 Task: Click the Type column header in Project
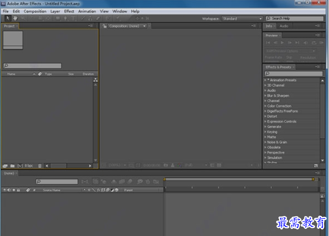pyautogui.click(x=48, y=74)
